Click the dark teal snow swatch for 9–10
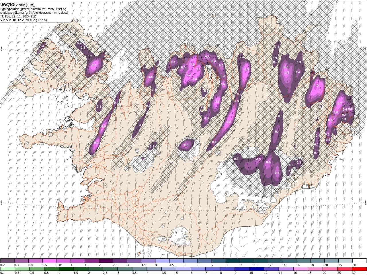 point(247,261)
